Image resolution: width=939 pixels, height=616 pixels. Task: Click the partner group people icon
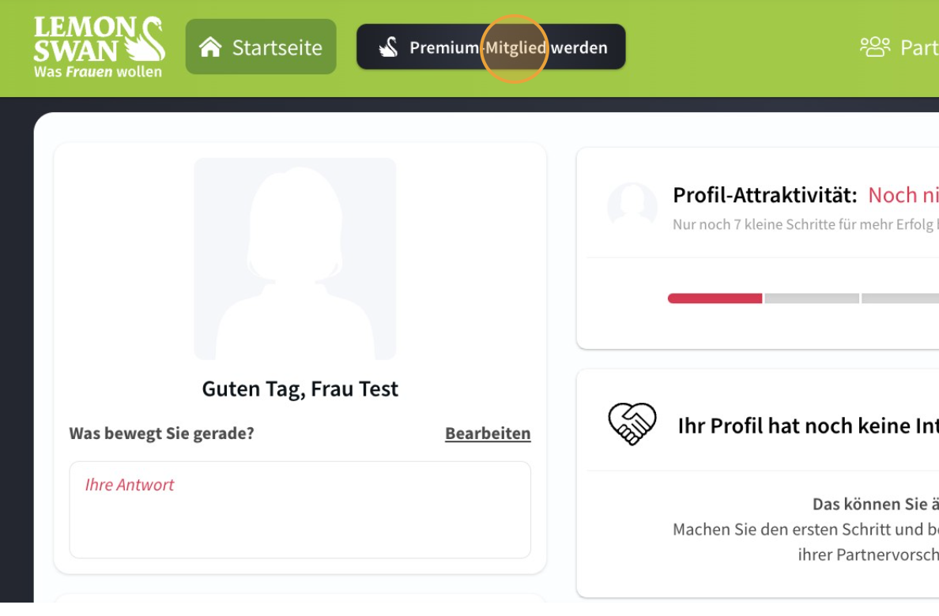(x=875, y=47)
